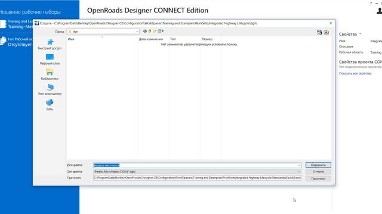Click the add folder icon top right
Viewport: 382px width, 214px height.
pos(326,32)
